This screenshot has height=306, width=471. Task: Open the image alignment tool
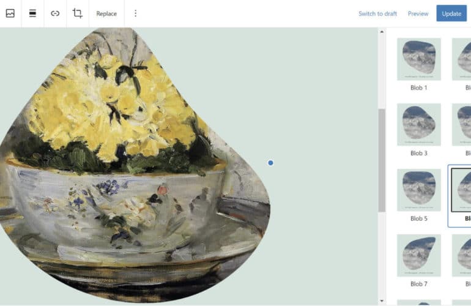click(x=32, y=13)
